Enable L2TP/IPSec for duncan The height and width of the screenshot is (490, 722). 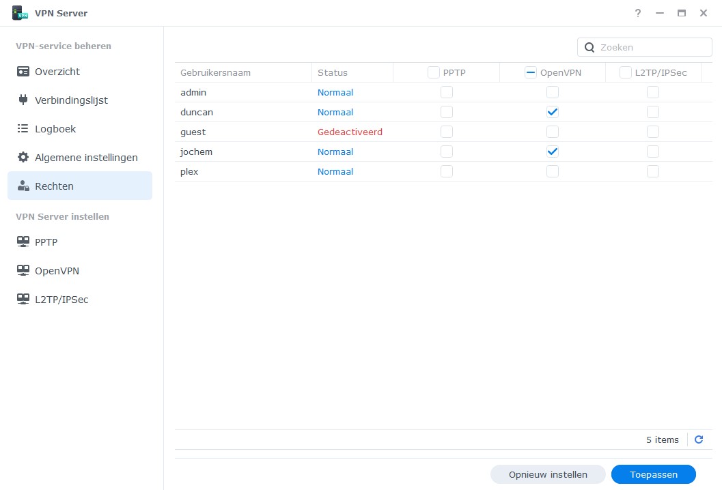pos(653,112)
